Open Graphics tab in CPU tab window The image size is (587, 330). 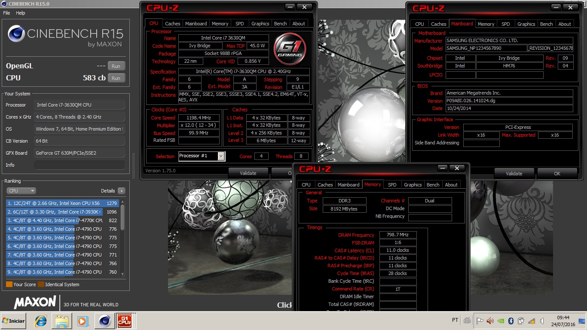[260, 24]
